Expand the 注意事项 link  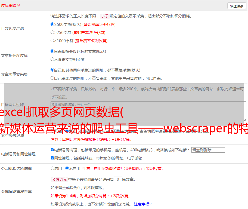[x=143, y=204]
